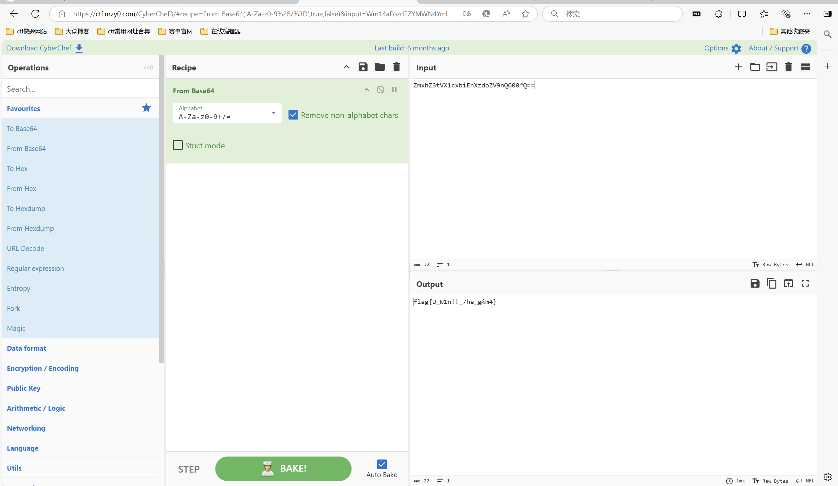Select the Magic operation
Image resolution: width=838 pixels, height=486 pixels.
coord(81,328)
